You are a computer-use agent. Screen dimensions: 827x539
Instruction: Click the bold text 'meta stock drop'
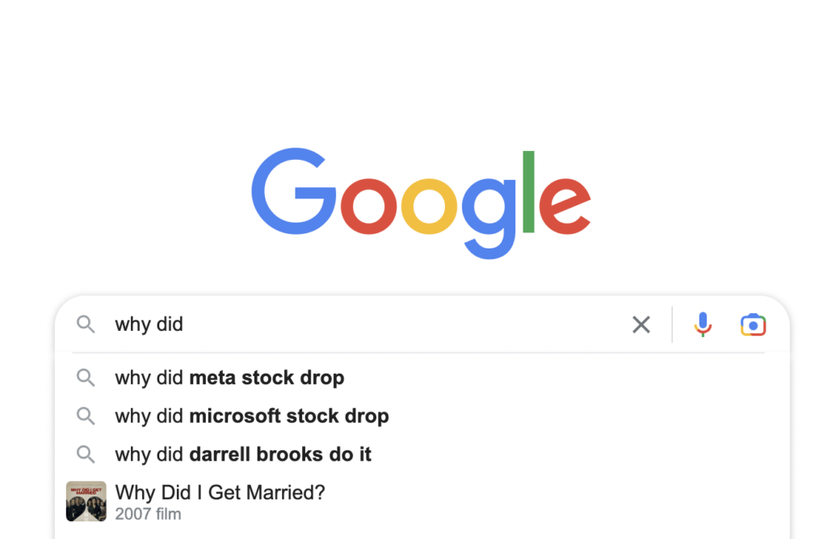click(267, 378)
